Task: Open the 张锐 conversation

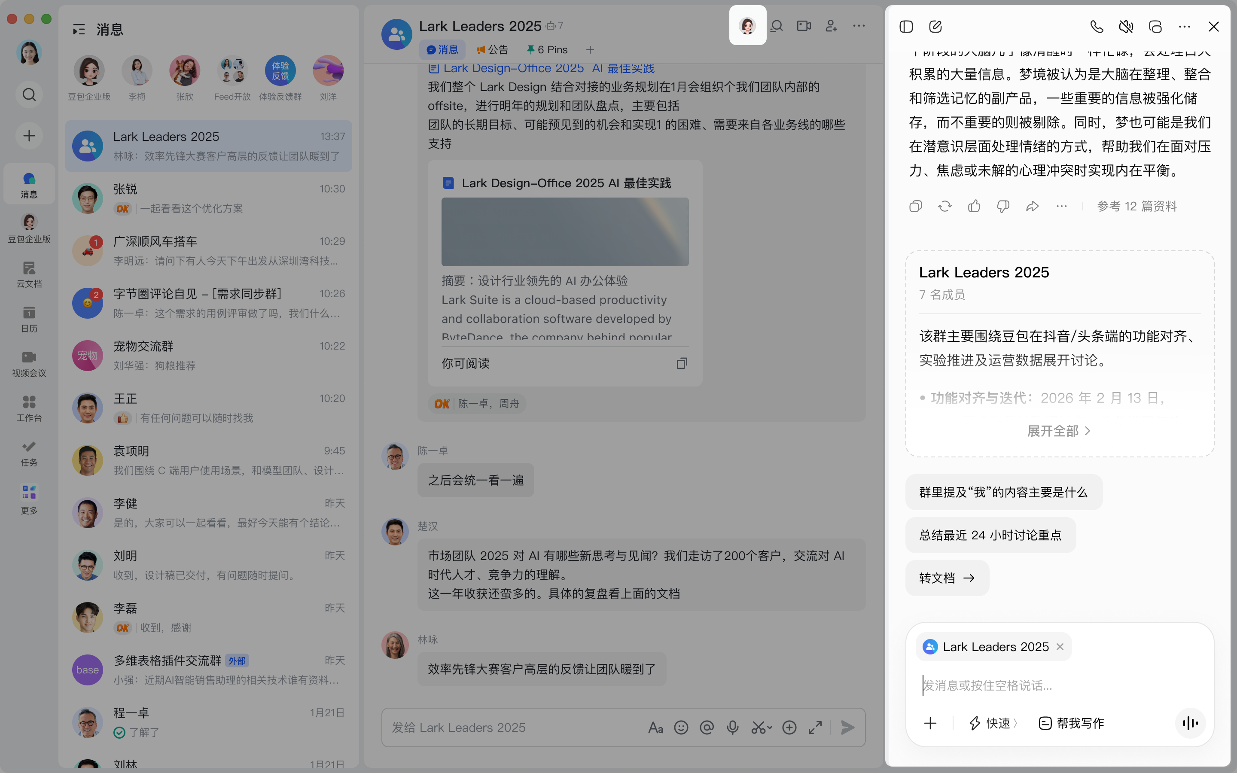Action: [209, 198]
